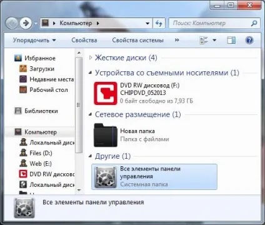Select the red CHIP DVD drive icon
The height and width of the screenshot is (225, 265).
[x=106, y=93]
